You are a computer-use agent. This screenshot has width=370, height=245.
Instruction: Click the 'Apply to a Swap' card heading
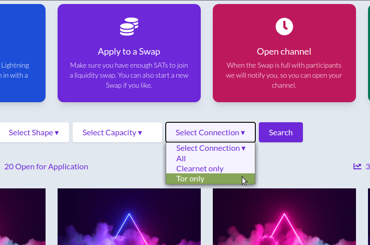click(x=129, y=52)
